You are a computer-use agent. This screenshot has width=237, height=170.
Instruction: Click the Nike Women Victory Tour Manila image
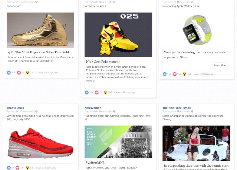pos(118,142)
